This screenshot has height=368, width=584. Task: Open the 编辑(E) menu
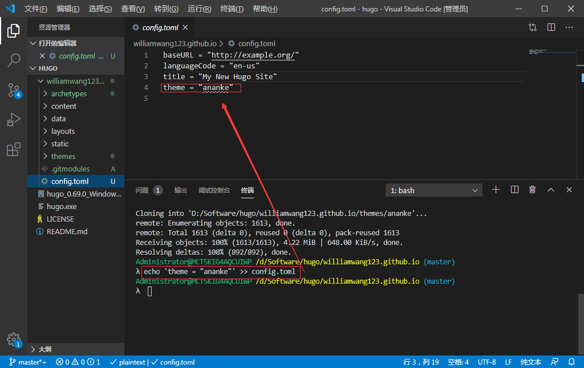[x=68, y=9]
